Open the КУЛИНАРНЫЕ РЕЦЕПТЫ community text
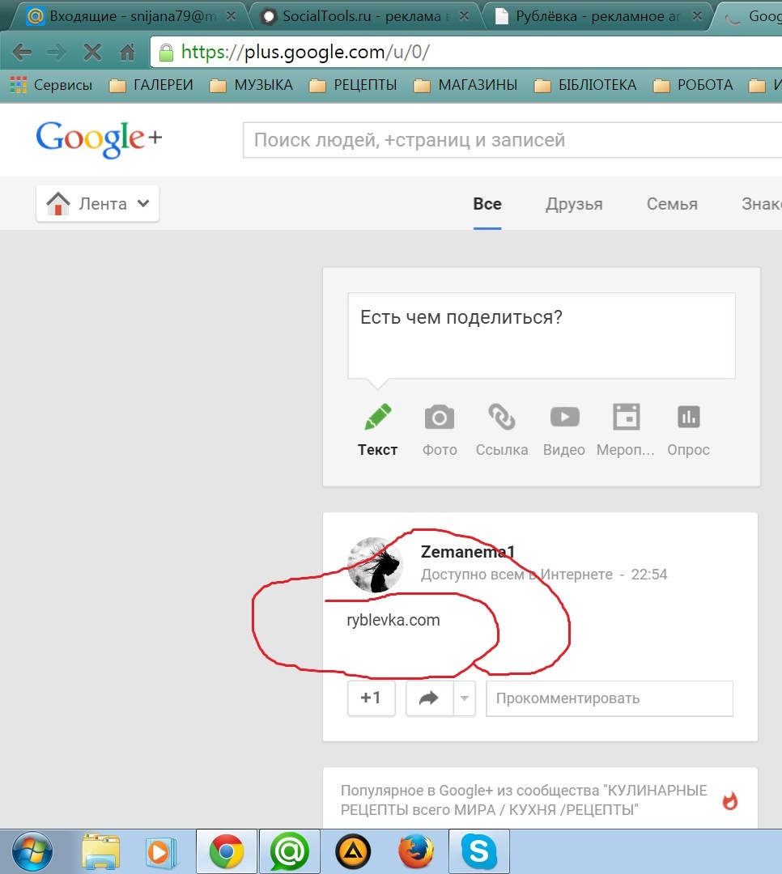Screen dimensions: 782x874 pos(524,800)
